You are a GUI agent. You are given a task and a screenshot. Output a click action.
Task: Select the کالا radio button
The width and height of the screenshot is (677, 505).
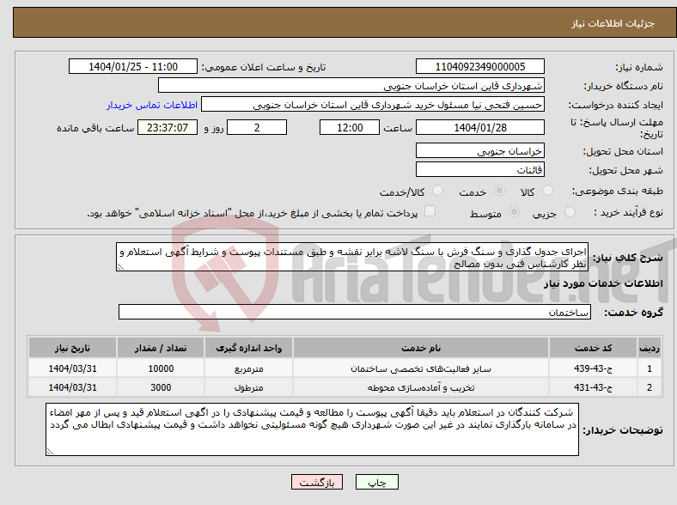tap(547, 191)
